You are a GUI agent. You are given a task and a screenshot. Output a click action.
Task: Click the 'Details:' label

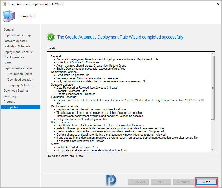[52, 48]
